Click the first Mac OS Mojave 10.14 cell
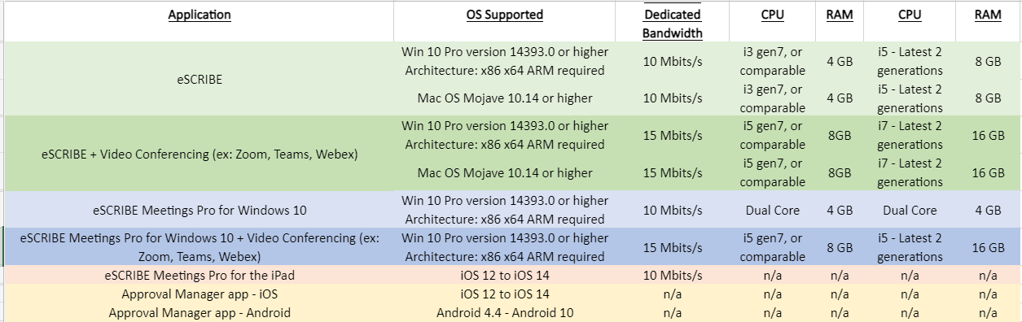1022x322 pixels. pyautogui.click(x=505, y=98)
